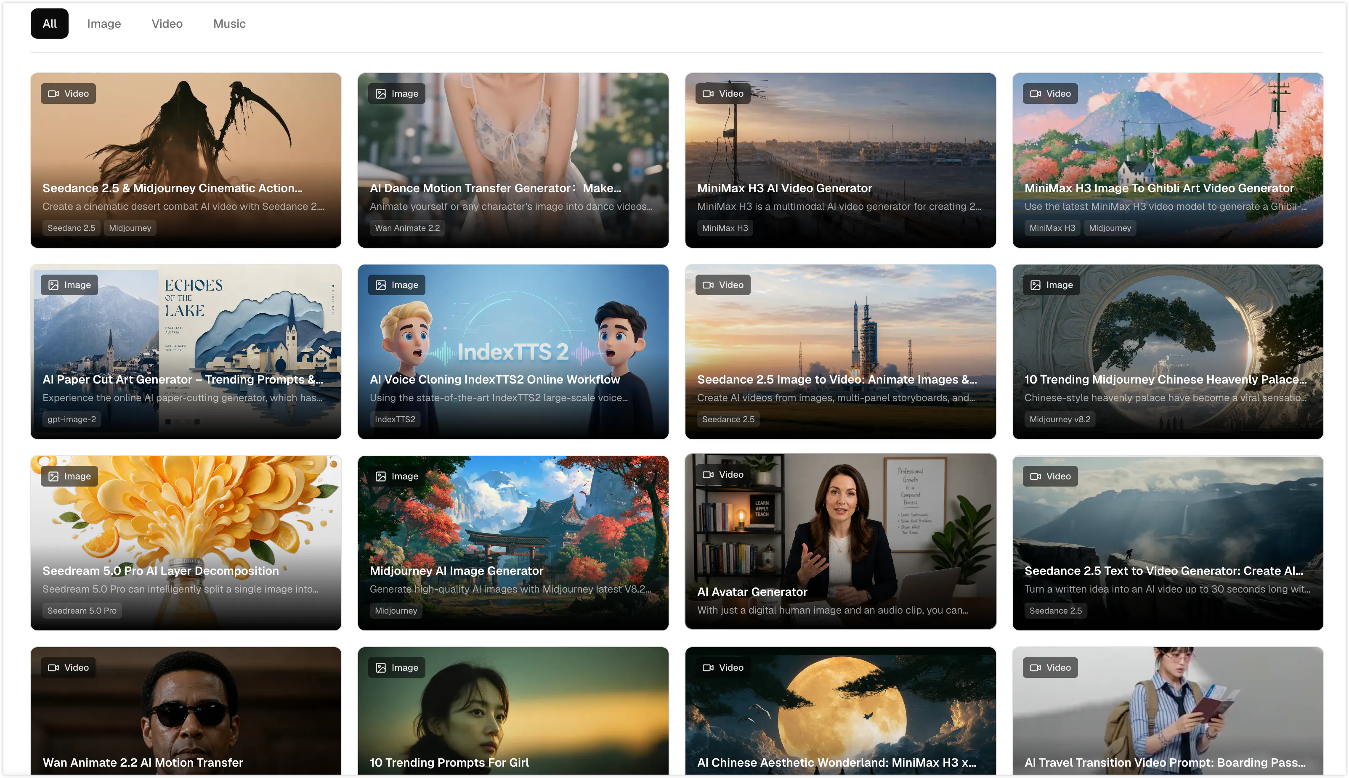1349x778 pixels.
Task: Click the Image badge on AI Paper Cut Art card
Action: click(x=69, y=285)
